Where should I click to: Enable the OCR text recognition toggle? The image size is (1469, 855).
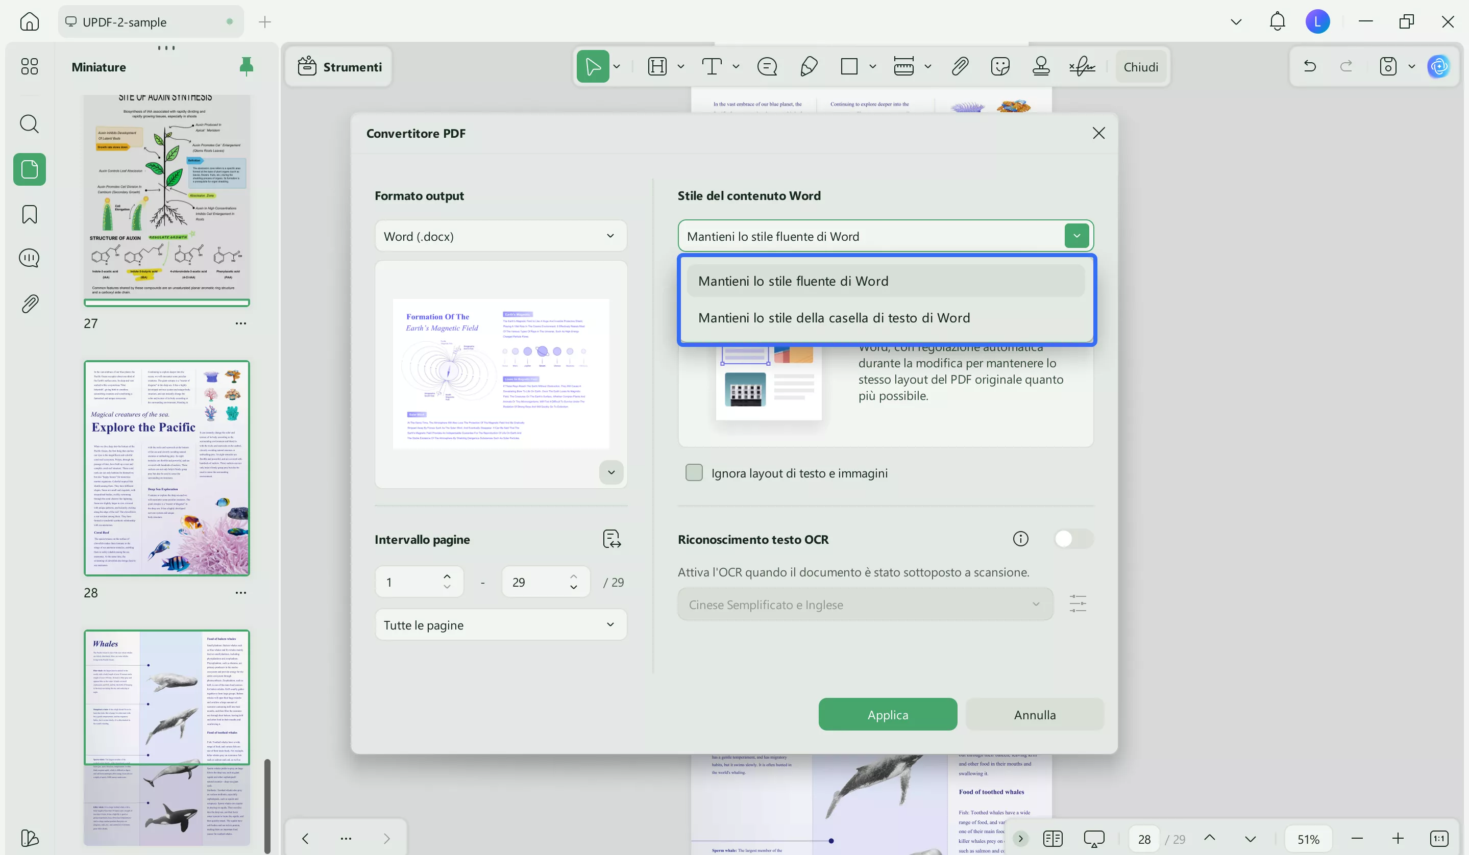tap(1073, 539)
